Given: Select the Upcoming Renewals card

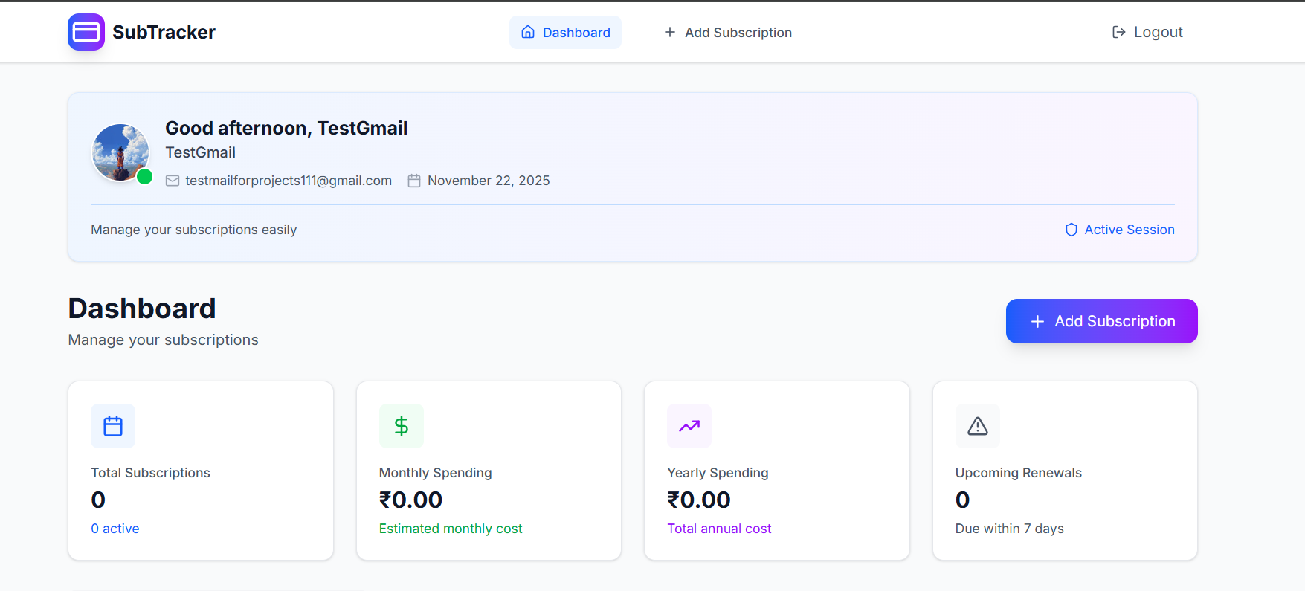Looking at the screenshot, I should click(x=1065, y=471).
